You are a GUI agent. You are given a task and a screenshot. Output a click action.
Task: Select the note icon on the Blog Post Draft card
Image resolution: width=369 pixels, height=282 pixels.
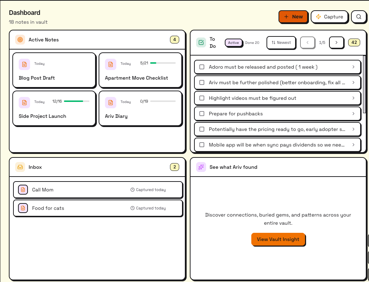tap(24, 64)
